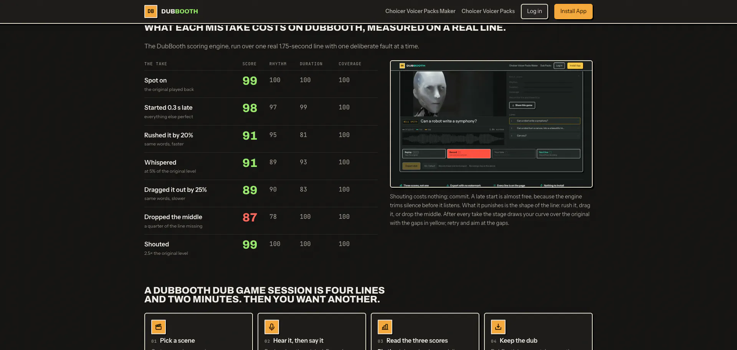Open Choicer Voicer Packs Maker nav link
This screenshot has width=737, height=350.
point(420,11)
